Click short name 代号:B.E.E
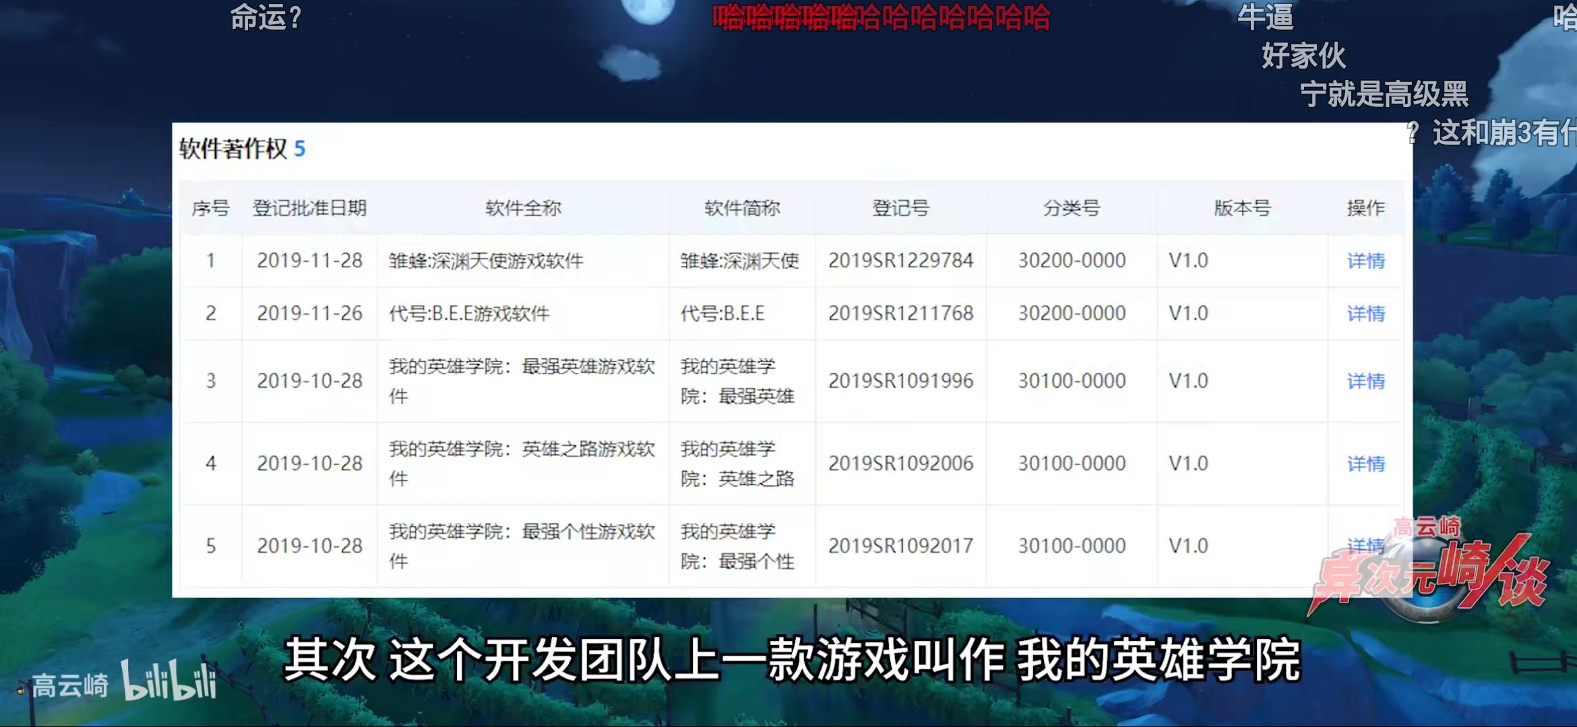Image resolution: width=1577 pixels, height=727 pixels. (722, 313)
